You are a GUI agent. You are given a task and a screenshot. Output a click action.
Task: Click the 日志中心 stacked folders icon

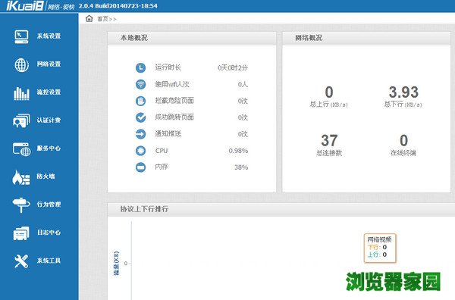coord(21,233)
